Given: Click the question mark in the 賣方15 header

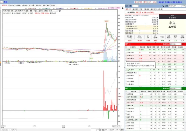Looking at the screenshot, I should tap(162, 89).
